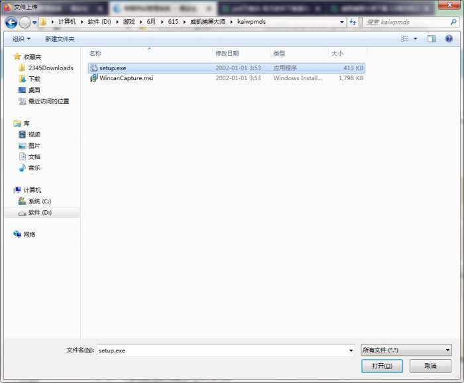Sort by 类型 column header
Screen dimensions: 464x383
click(279, 53)
